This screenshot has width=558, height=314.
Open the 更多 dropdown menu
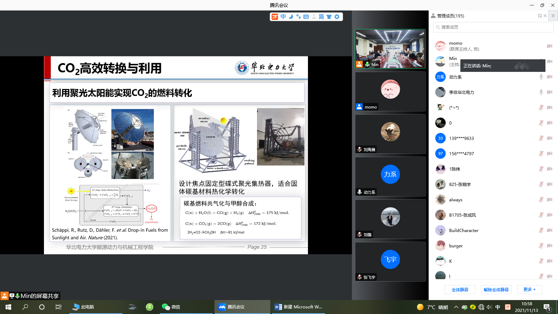(x=529, y=289)
